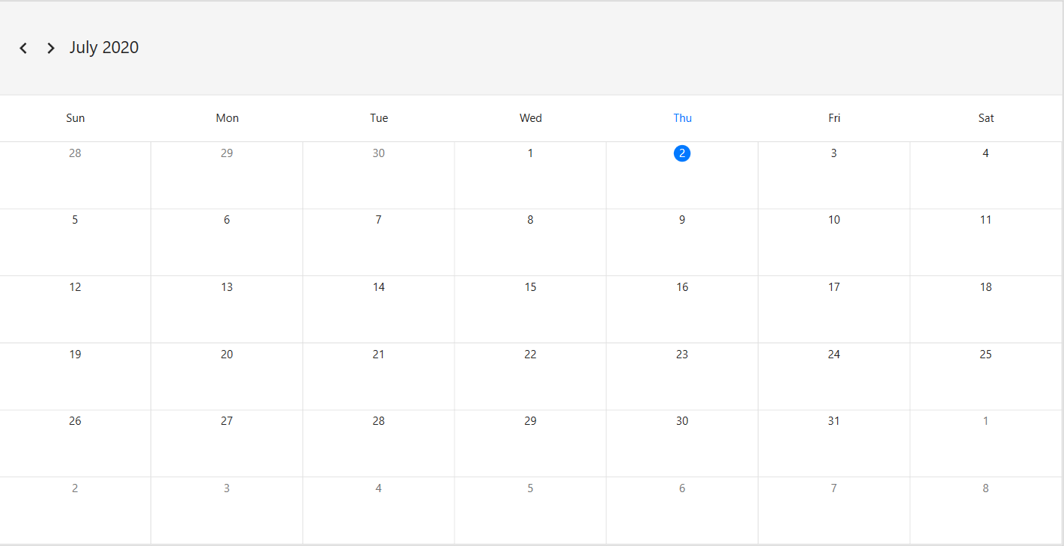Select the Tue column header
The width and height of the screenshot is (1064, 546).
click(379, 118)
